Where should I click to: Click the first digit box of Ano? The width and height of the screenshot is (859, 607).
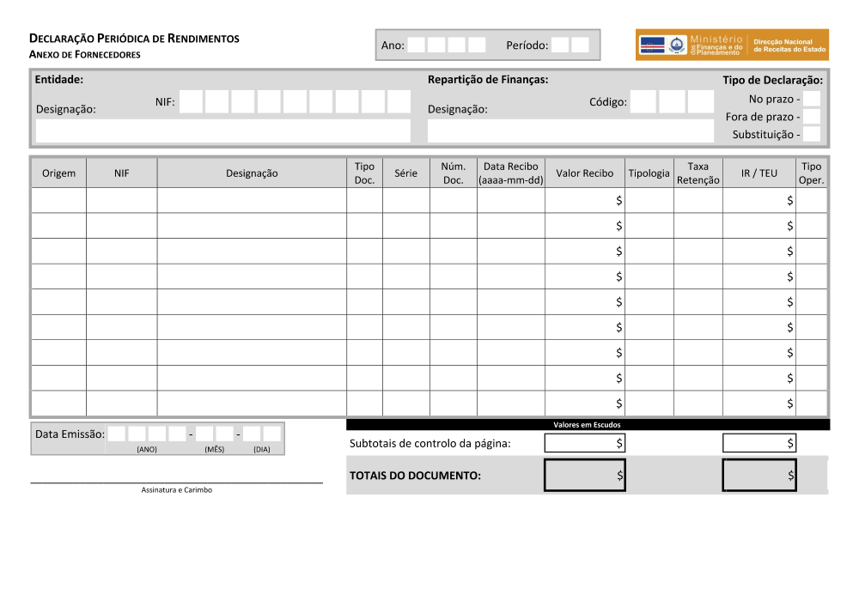417,46
